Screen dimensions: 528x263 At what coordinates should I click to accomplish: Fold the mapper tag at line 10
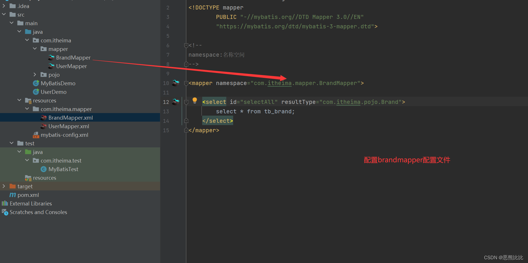(x=186, y=83)
